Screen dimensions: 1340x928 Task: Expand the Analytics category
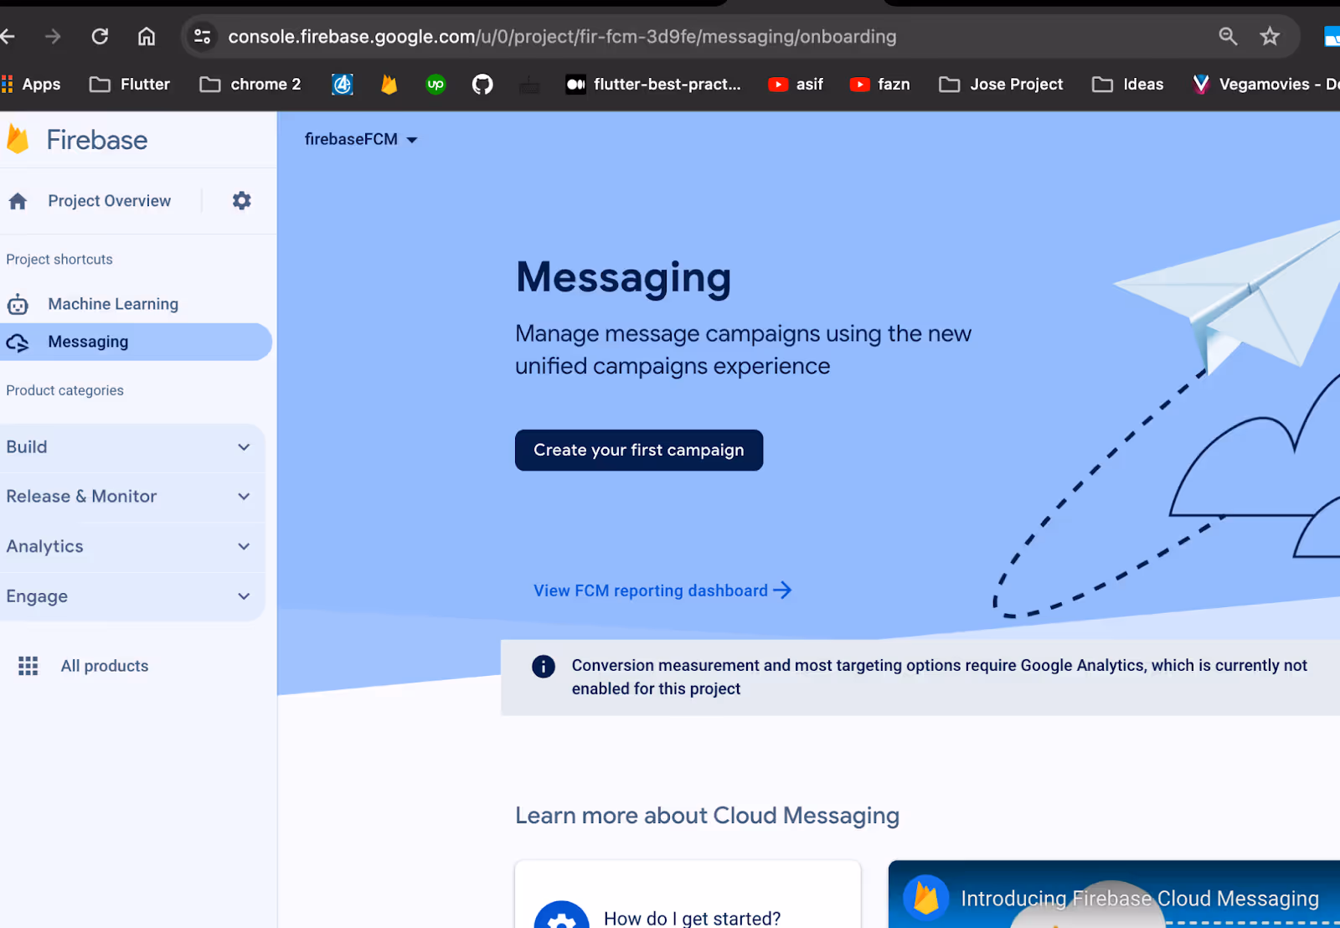coord(131,546)
